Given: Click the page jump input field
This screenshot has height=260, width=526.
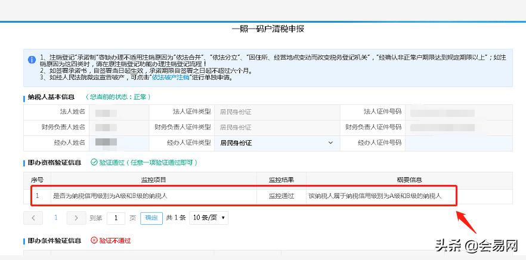Looking at the screenshot, I should click(x=116, y=218).
